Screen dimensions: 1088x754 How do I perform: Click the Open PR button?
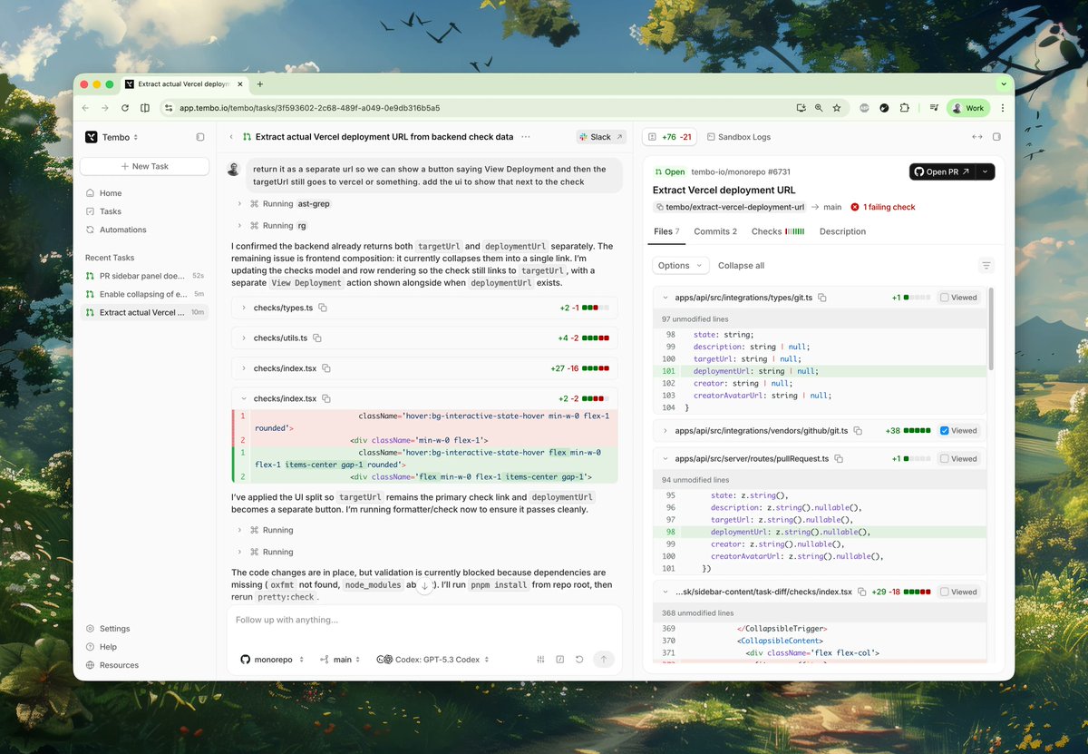[943, 171]
